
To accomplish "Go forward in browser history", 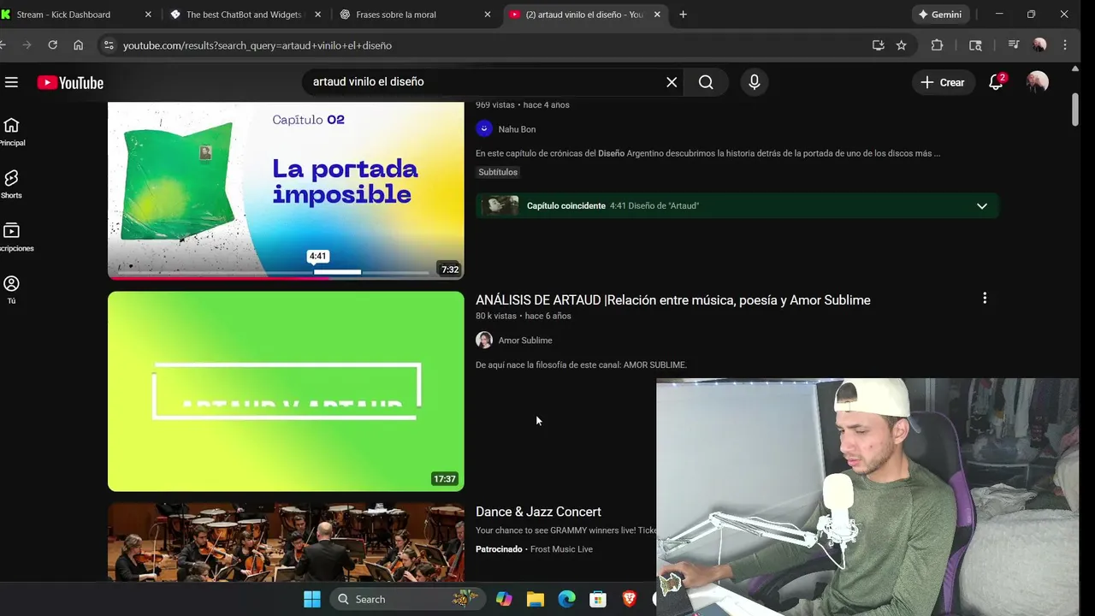I will tap(27, 44).
